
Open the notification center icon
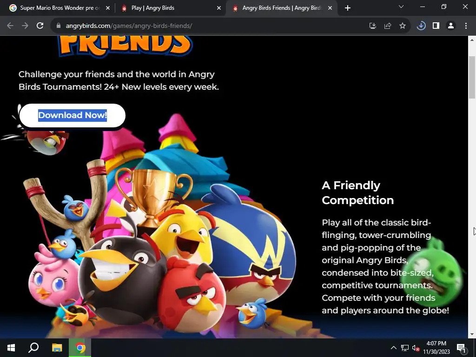point(461,348)
